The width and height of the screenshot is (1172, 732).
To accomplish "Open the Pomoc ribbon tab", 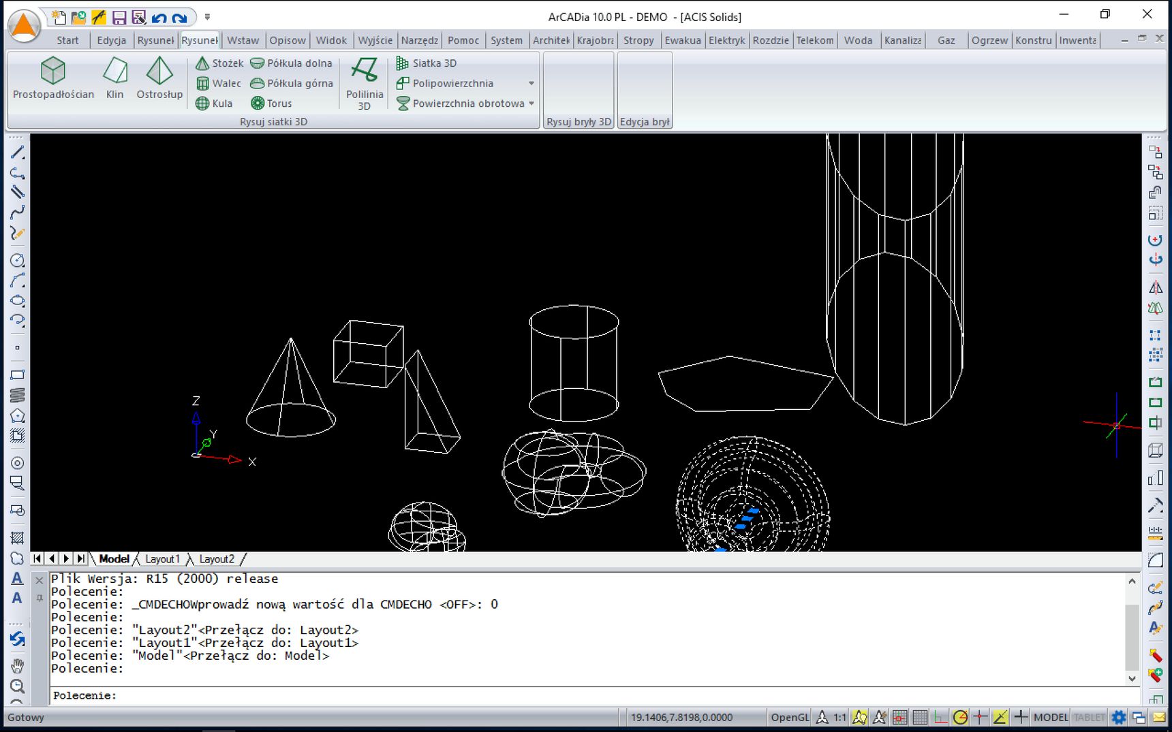I will click(x=463, y=40).
